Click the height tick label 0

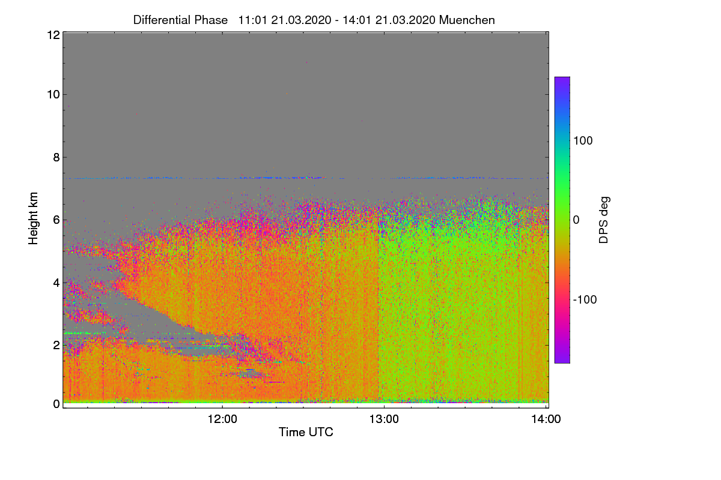(56, 404)
